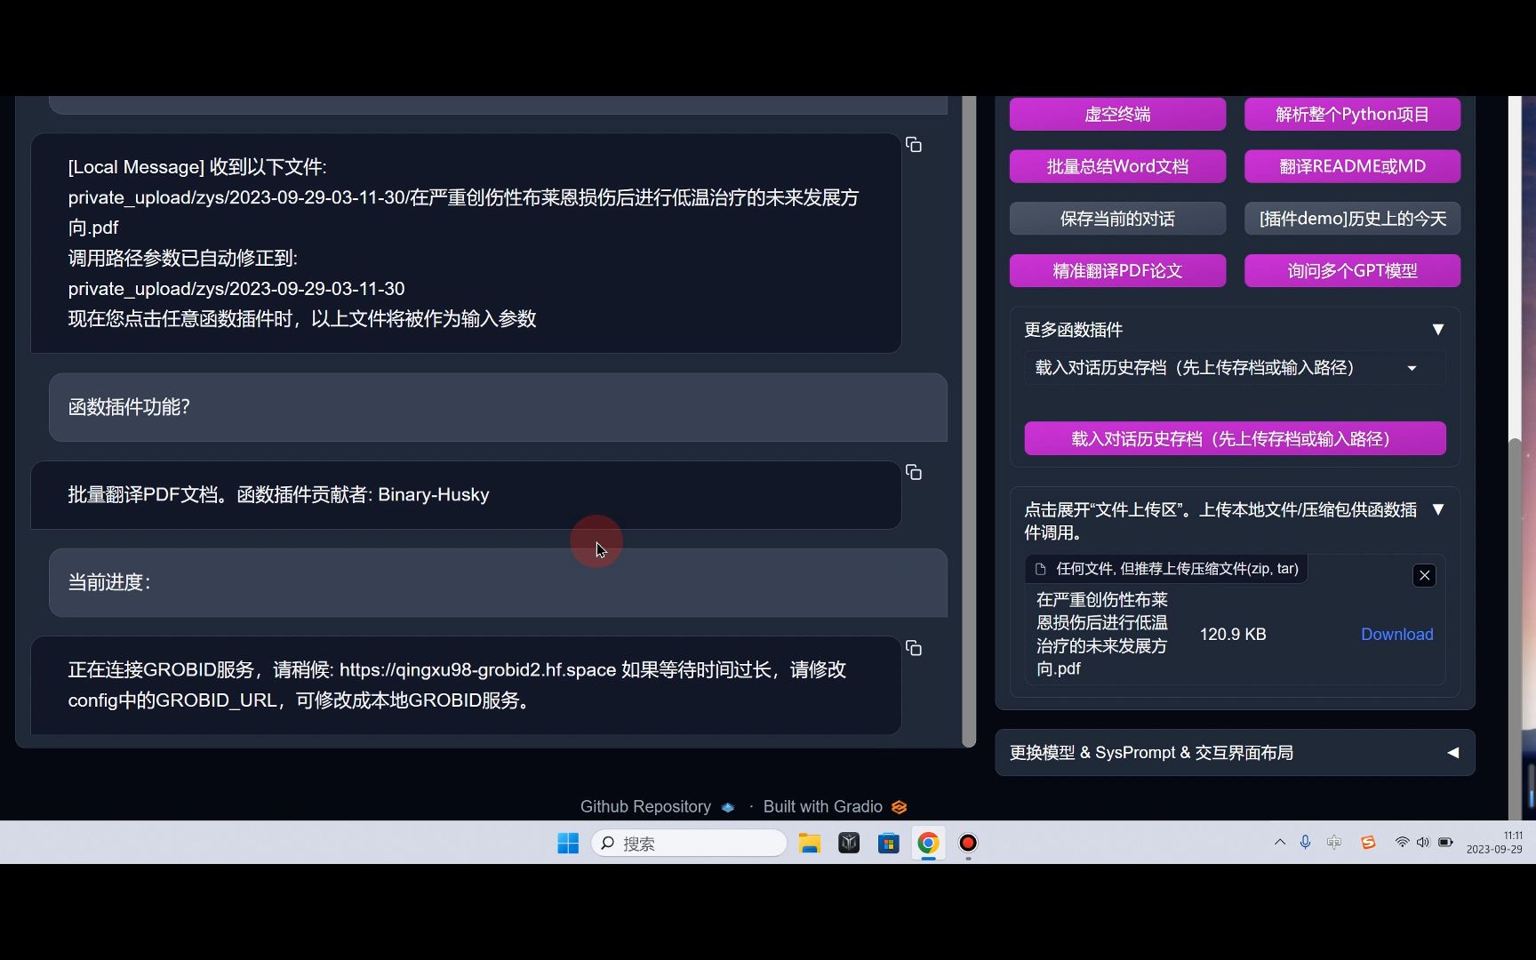Viewport: 1536px width, 960px height.
Task: Check battery status in the tray
Action: click(x=1445, y=842)
